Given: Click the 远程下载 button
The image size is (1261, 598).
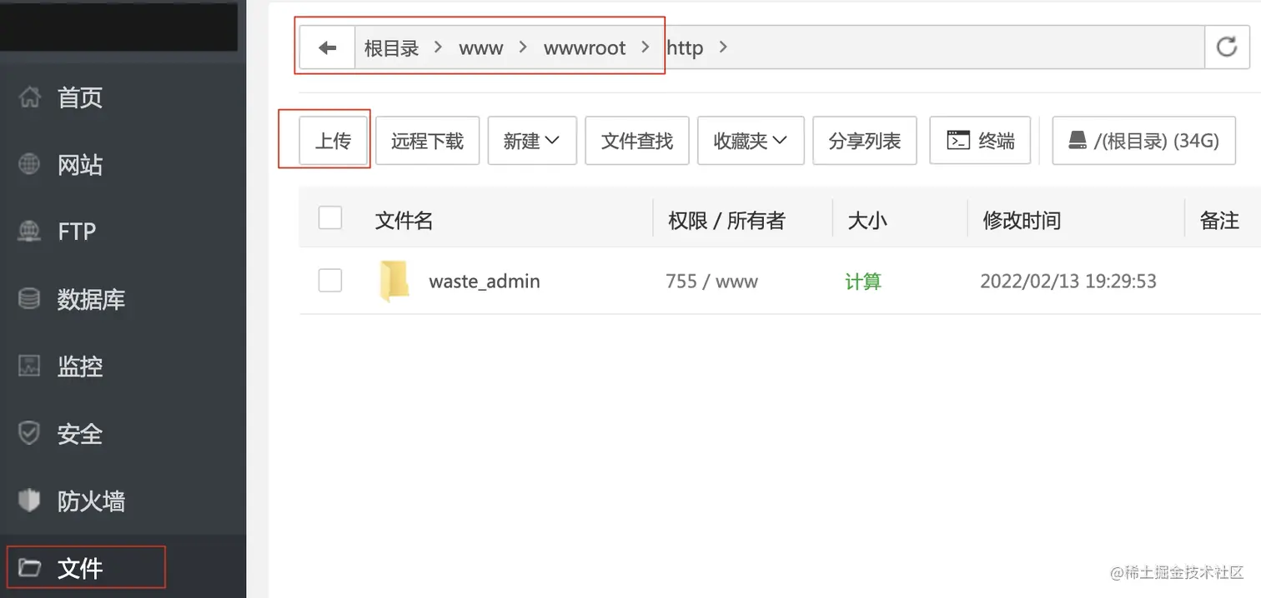Looking at the screenshot, I should [427, 141].
